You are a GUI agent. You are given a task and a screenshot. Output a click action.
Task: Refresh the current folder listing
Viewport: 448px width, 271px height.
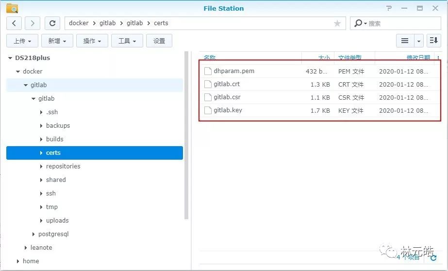(52, 23)
